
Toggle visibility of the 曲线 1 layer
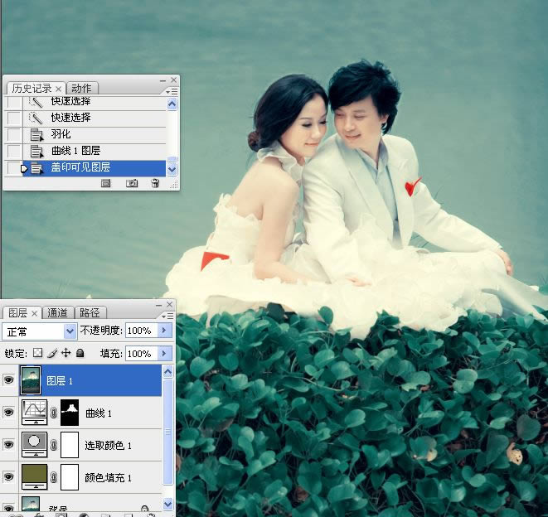tap(9, 413)
